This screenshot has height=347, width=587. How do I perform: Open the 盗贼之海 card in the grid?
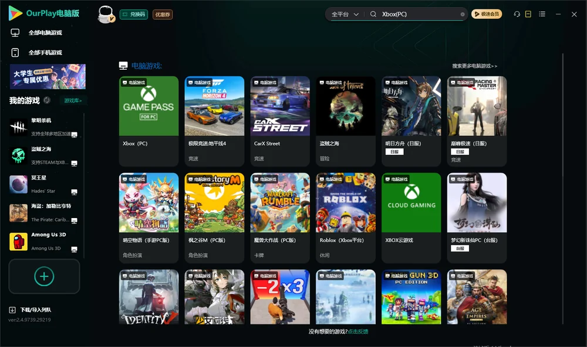point(346,121)
